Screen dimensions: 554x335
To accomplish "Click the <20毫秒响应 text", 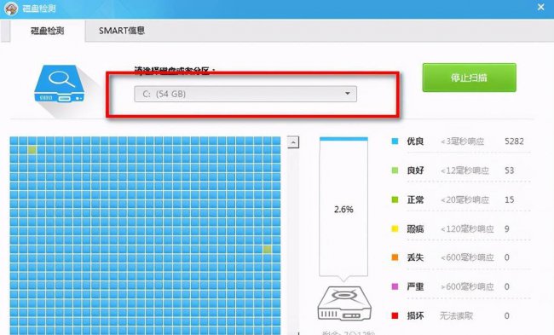I will [x=465, y=199].
